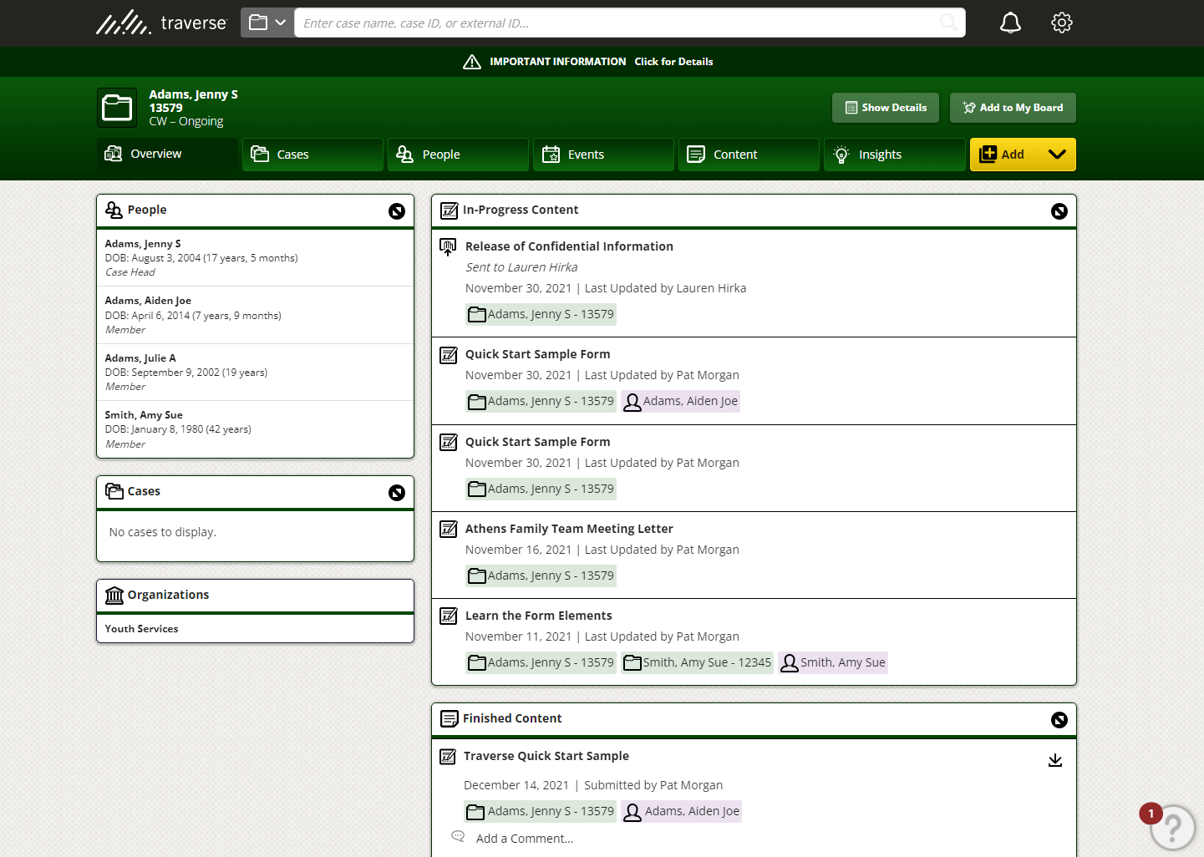Collapse the Finished Content panel
This screenshot has height=857, width=1204.
1059,720
